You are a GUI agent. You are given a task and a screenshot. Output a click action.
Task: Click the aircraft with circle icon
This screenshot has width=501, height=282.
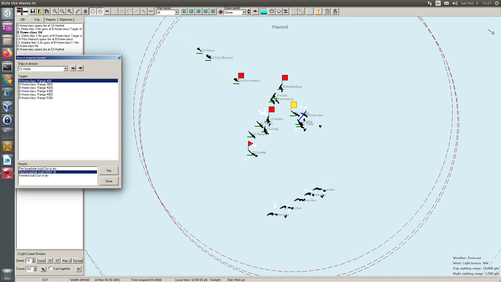(x=301, y=11)
